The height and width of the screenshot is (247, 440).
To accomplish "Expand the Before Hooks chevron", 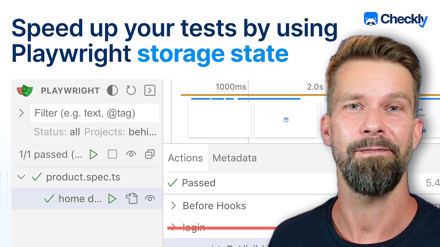I will point(174,206).
